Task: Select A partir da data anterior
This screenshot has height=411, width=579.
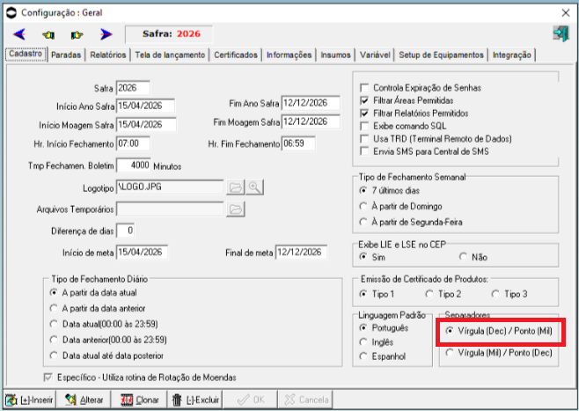Action: (x=54, y=308)
